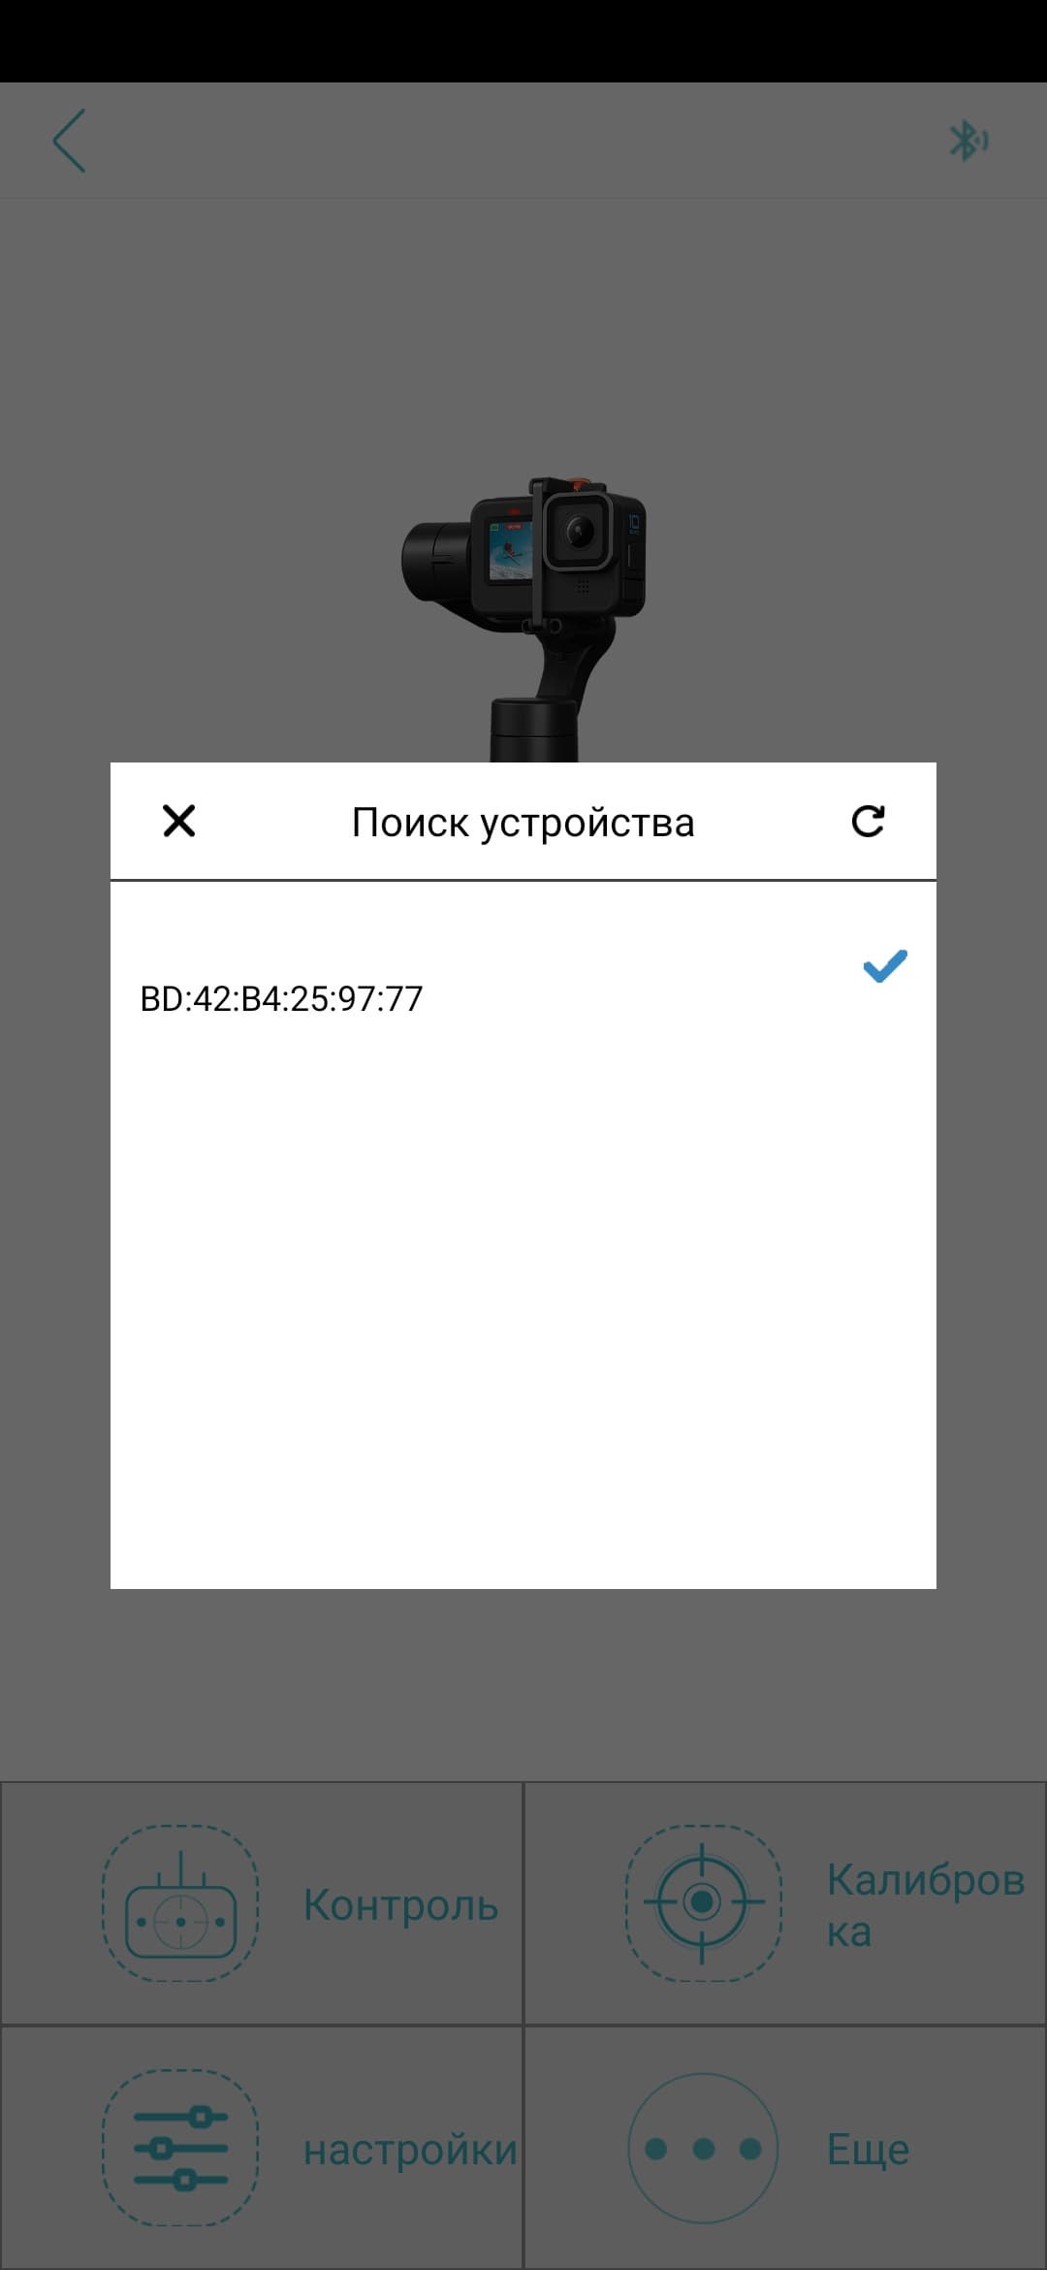Go back using the top-left arrow
The width and height of the screenshot is (1047, 2270).
(70, 141)
